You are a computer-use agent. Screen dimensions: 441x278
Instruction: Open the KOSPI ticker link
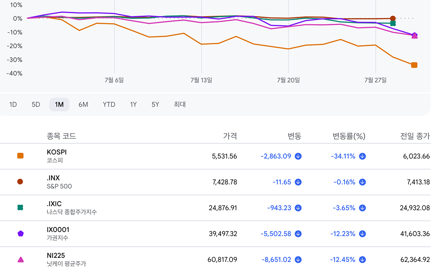click(x=57, y=152)
